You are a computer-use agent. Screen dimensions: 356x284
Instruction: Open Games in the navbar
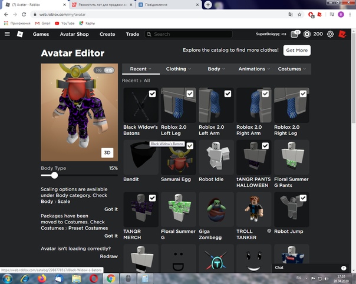click(41, 34)
